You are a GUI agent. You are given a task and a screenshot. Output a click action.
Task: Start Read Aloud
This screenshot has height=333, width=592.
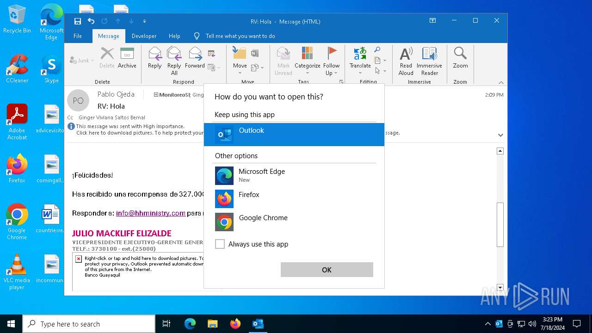pos(406,61)
